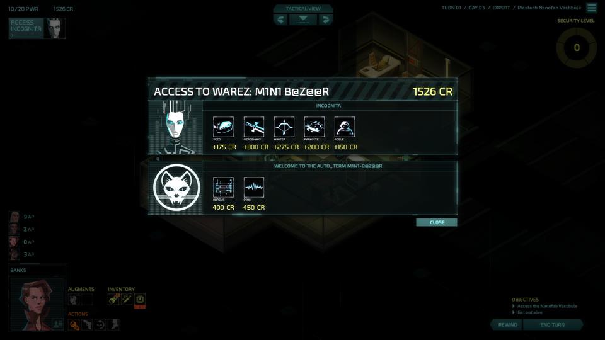Close the M1N1 B@Z@@R window
605x340 pixels.
437,222
